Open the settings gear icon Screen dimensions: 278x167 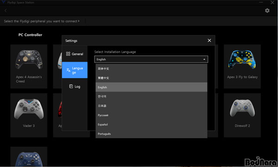coord(267,11)
